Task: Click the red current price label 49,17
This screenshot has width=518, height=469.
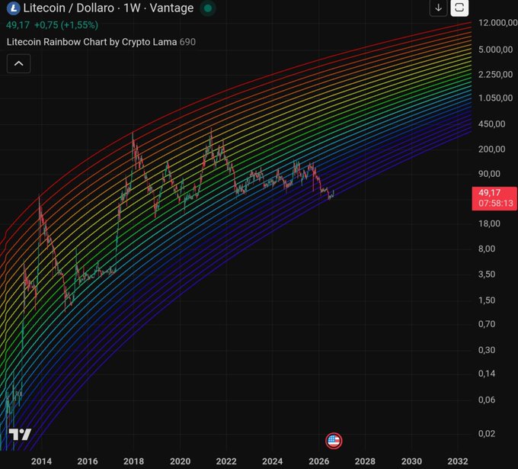Action: coord(489,192)
